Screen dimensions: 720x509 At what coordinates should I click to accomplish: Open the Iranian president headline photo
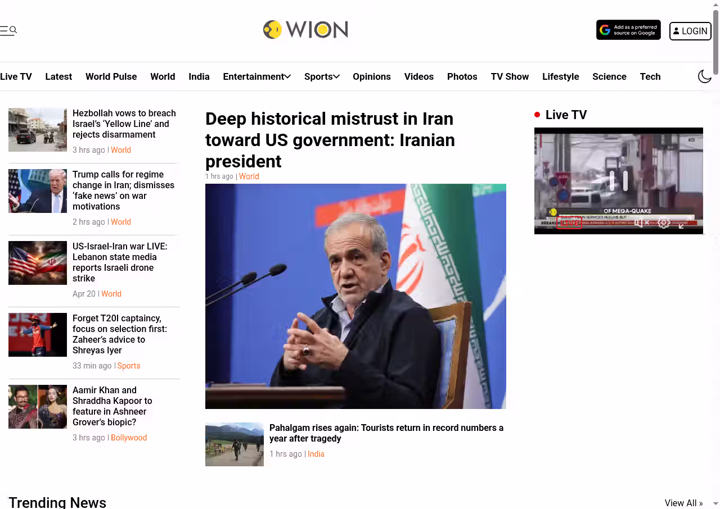click(355, 296)
